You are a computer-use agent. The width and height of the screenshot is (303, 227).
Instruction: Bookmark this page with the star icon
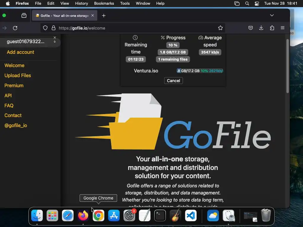pyautogui.click(x=220, y=28)
